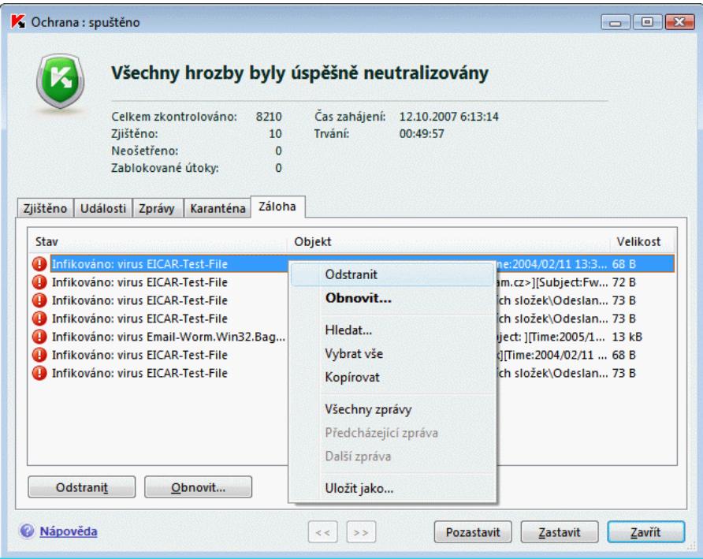Click the Zastavit button
This screenshot has width=703, height=559.
pyautogui.click(x=560, y=532)
